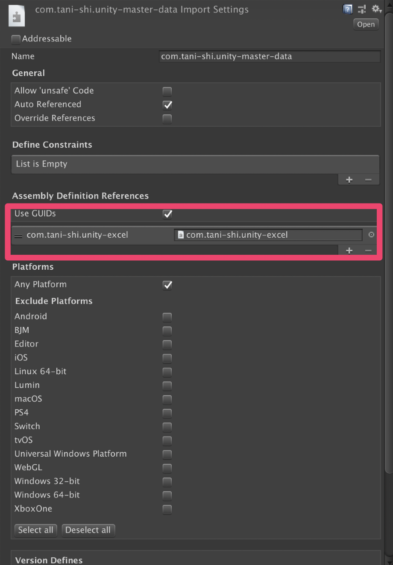The width and height of the screenshot is (393, 565).
Task: Add an assembly definition reference
Action: (x=349, y=250)
